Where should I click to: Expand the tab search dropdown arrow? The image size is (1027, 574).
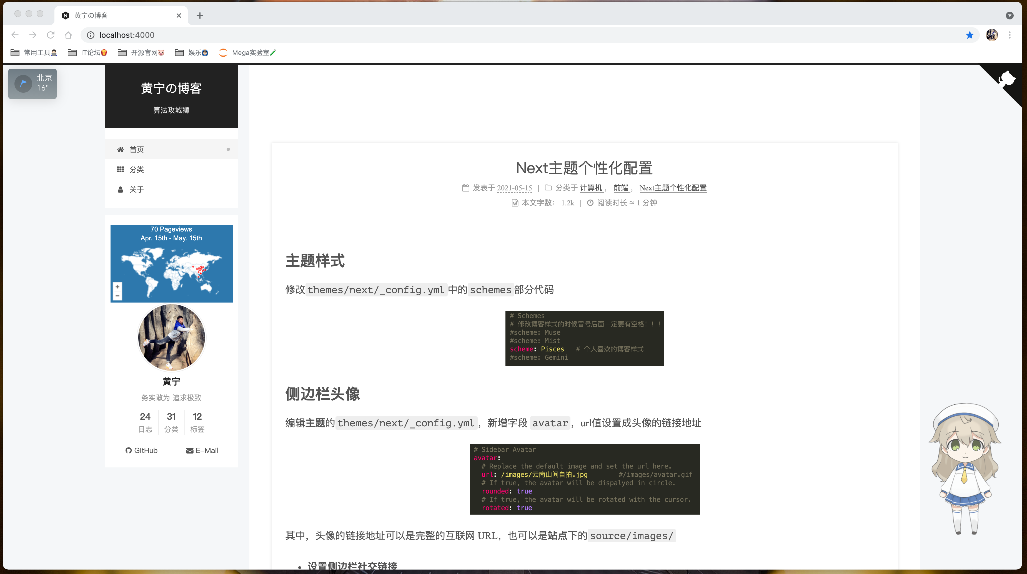point(1010,16)
